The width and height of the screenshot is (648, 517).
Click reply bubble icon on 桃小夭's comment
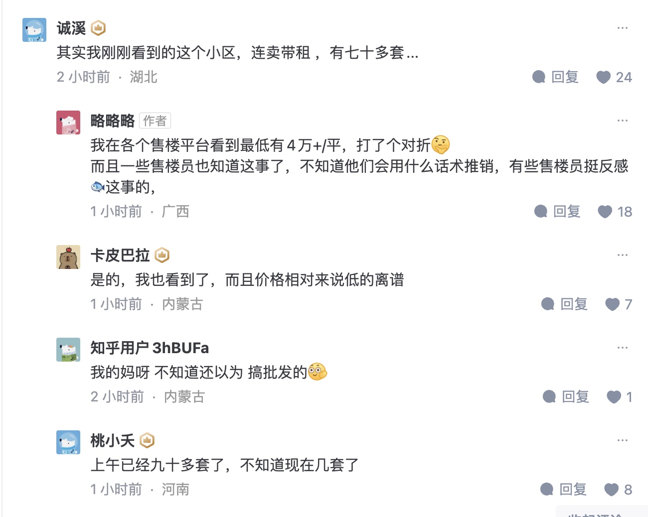[547, 490]
